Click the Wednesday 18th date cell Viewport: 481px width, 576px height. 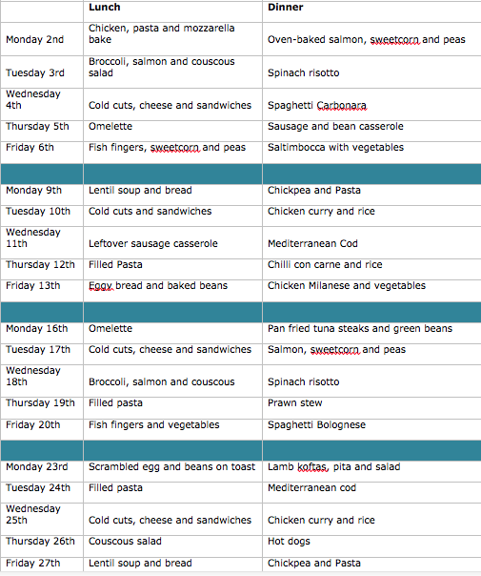42,381
